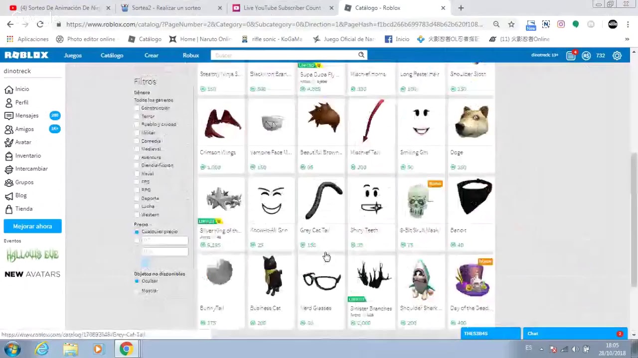Show hidden system tray icons

pos(541,349)
